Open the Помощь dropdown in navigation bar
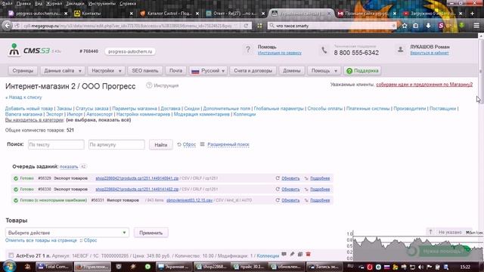Image resolution: width=484 pixels, height=272 pixels. coord(324,70)
